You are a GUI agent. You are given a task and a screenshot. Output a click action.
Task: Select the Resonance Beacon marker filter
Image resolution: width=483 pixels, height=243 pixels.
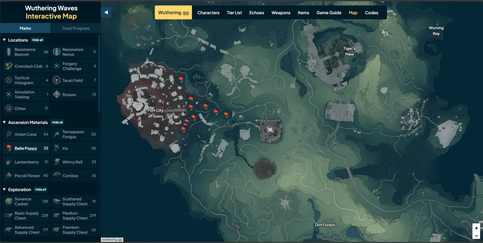25,52
